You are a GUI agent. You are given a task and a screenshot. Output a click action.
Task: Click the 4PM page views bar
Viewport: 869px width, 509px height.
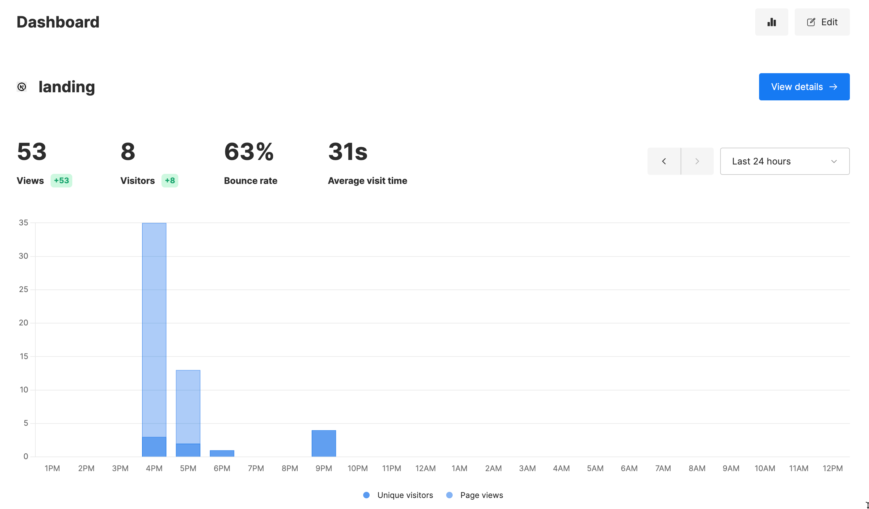click(154, 327)
